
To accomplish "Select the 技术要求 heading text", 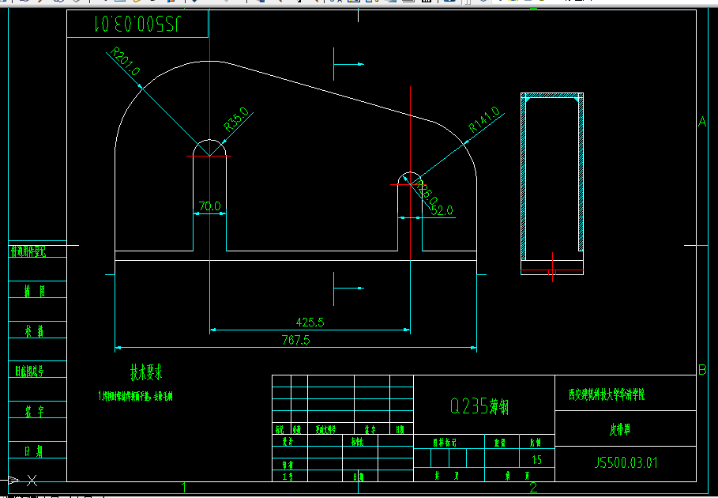I will click(146, 372).
